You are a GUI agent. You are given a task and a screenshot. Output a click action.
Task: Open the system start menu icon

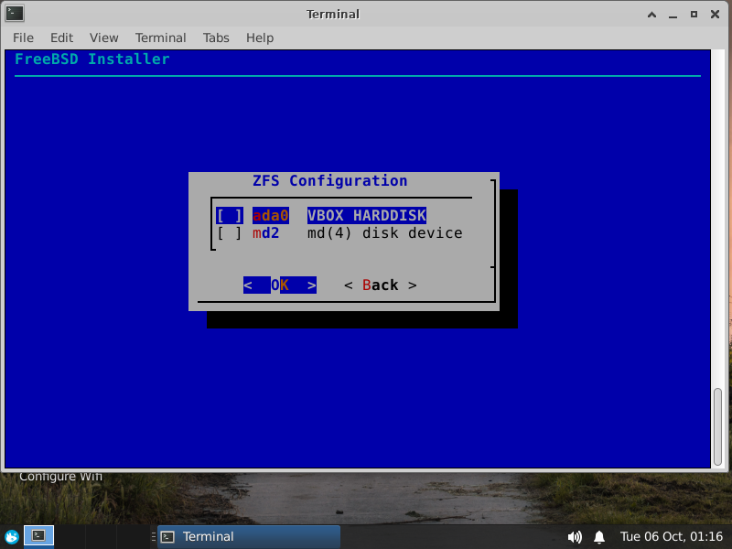[11, 537]
